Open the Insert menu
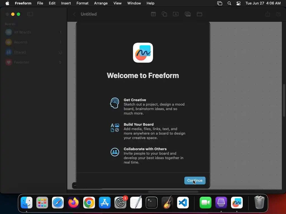286x214 pixels. tap(66, 3)
